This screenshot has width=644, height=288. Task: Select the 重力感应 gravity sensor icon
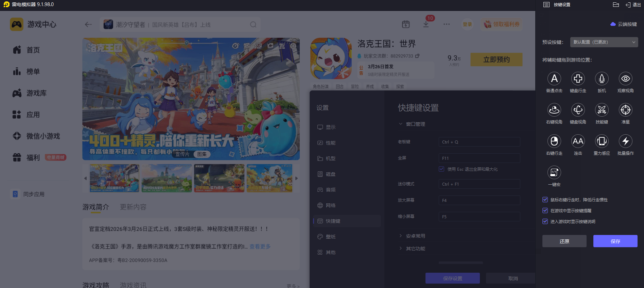point(602,141)
